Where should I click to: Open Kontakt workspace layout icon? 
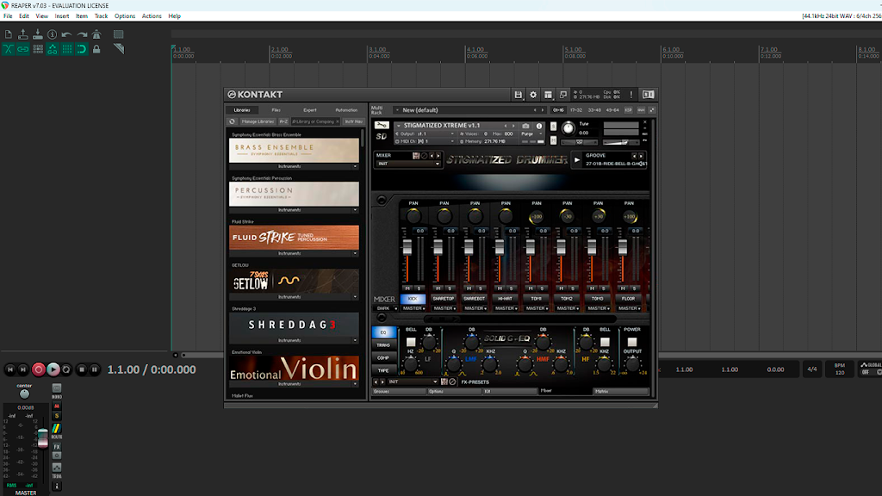tap(548, 95)
